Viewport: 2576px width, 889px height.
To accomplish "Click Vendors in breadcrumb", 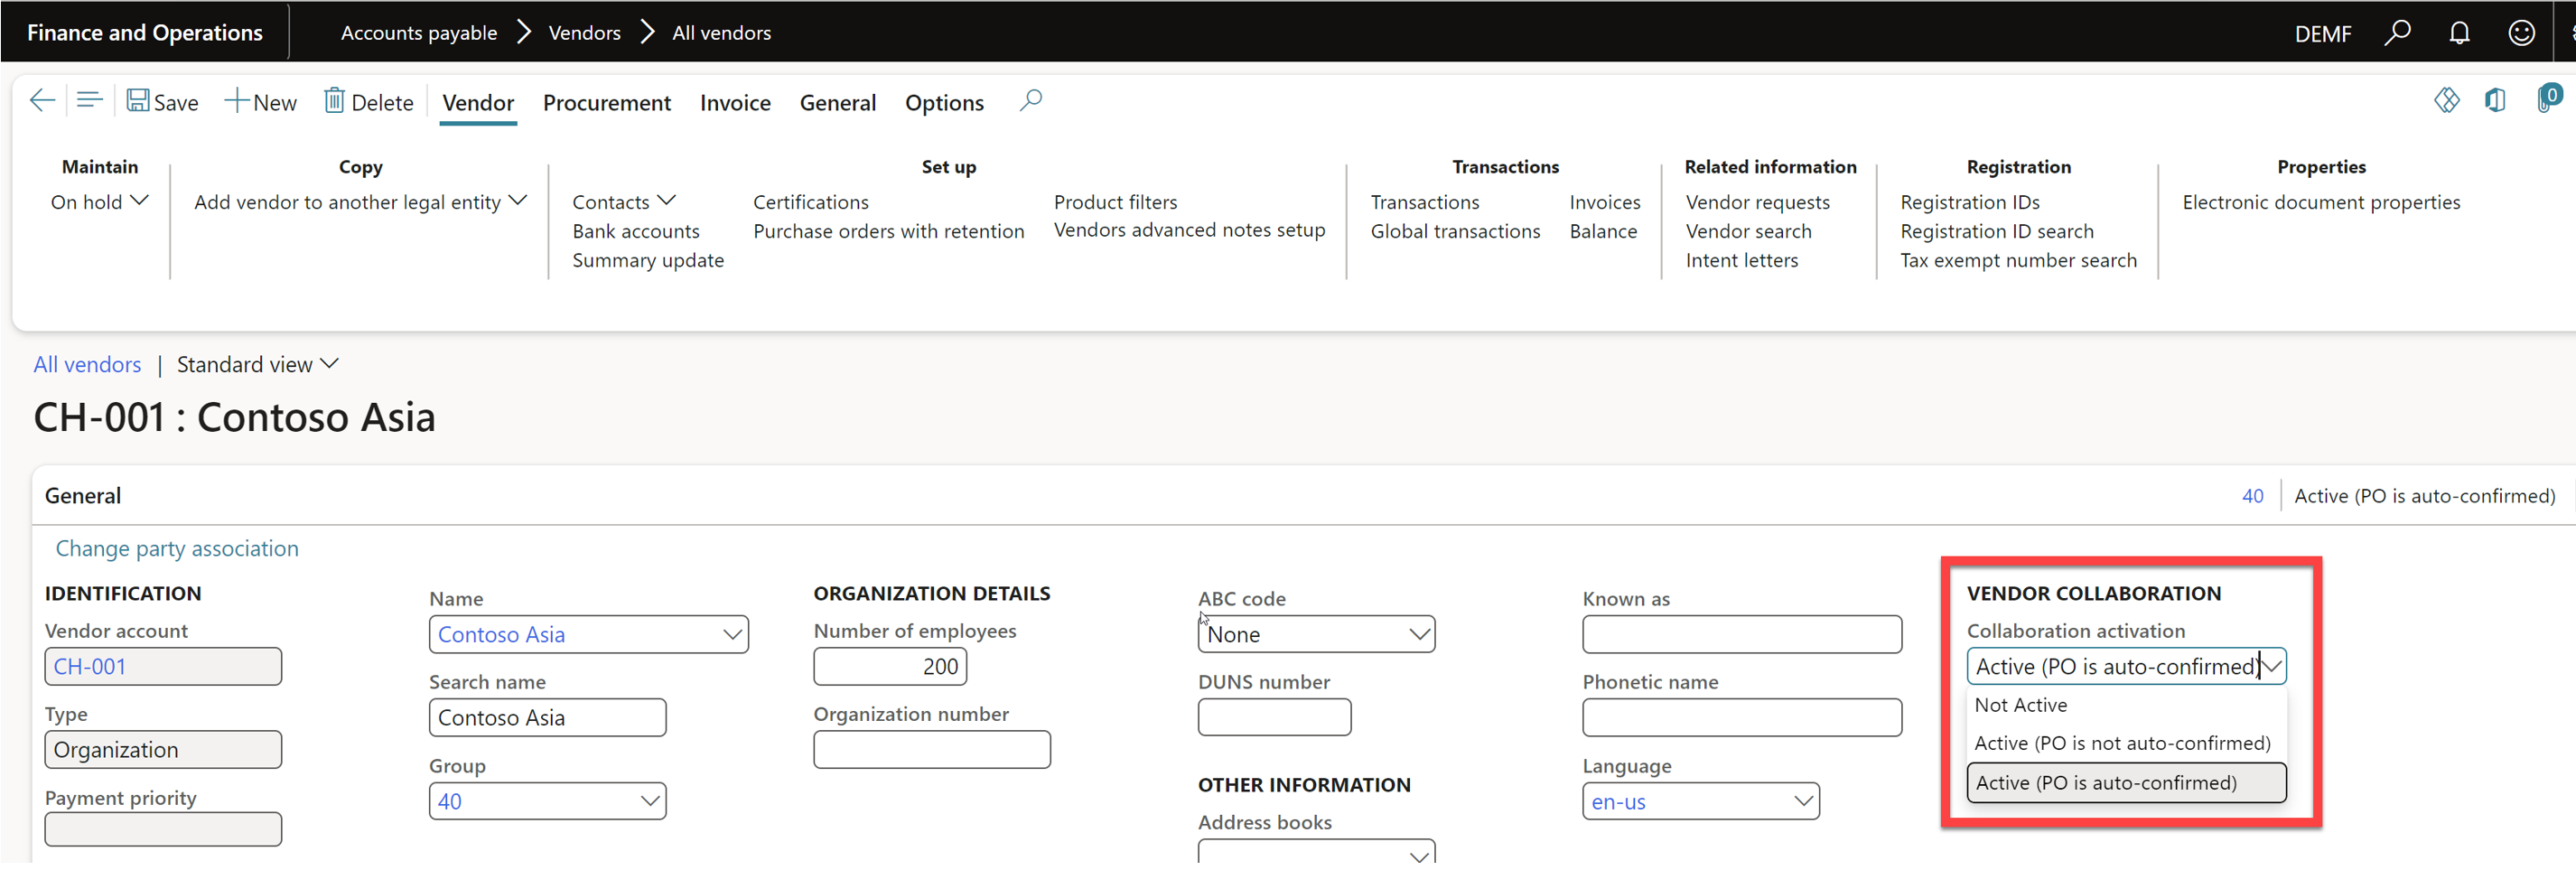I will click(584, 33).
